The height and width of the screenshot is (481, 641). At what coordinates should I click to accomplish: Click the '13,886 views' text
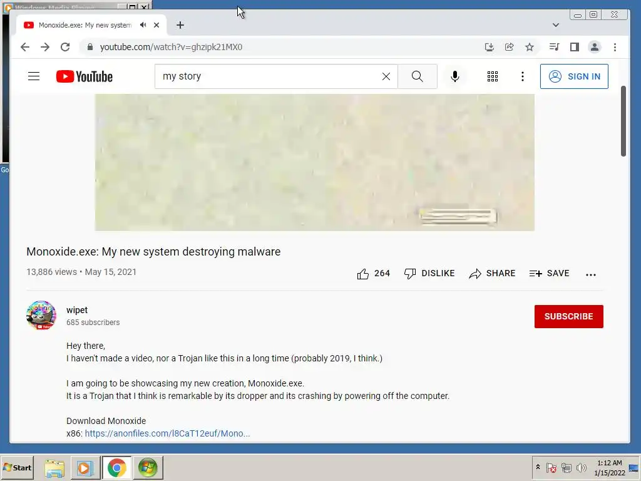(x=51, y=272)
